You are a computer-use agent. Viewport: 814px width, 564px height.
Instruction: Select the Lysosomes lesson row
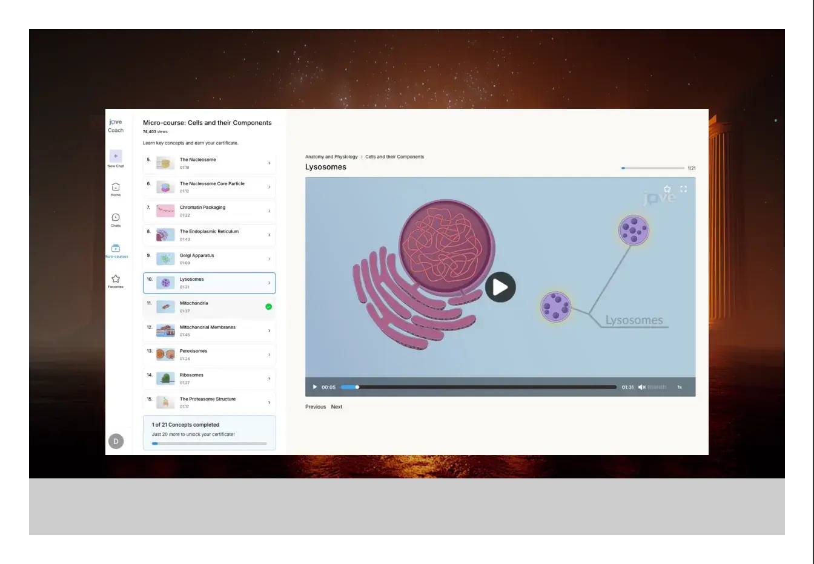(x=210, y=283)
